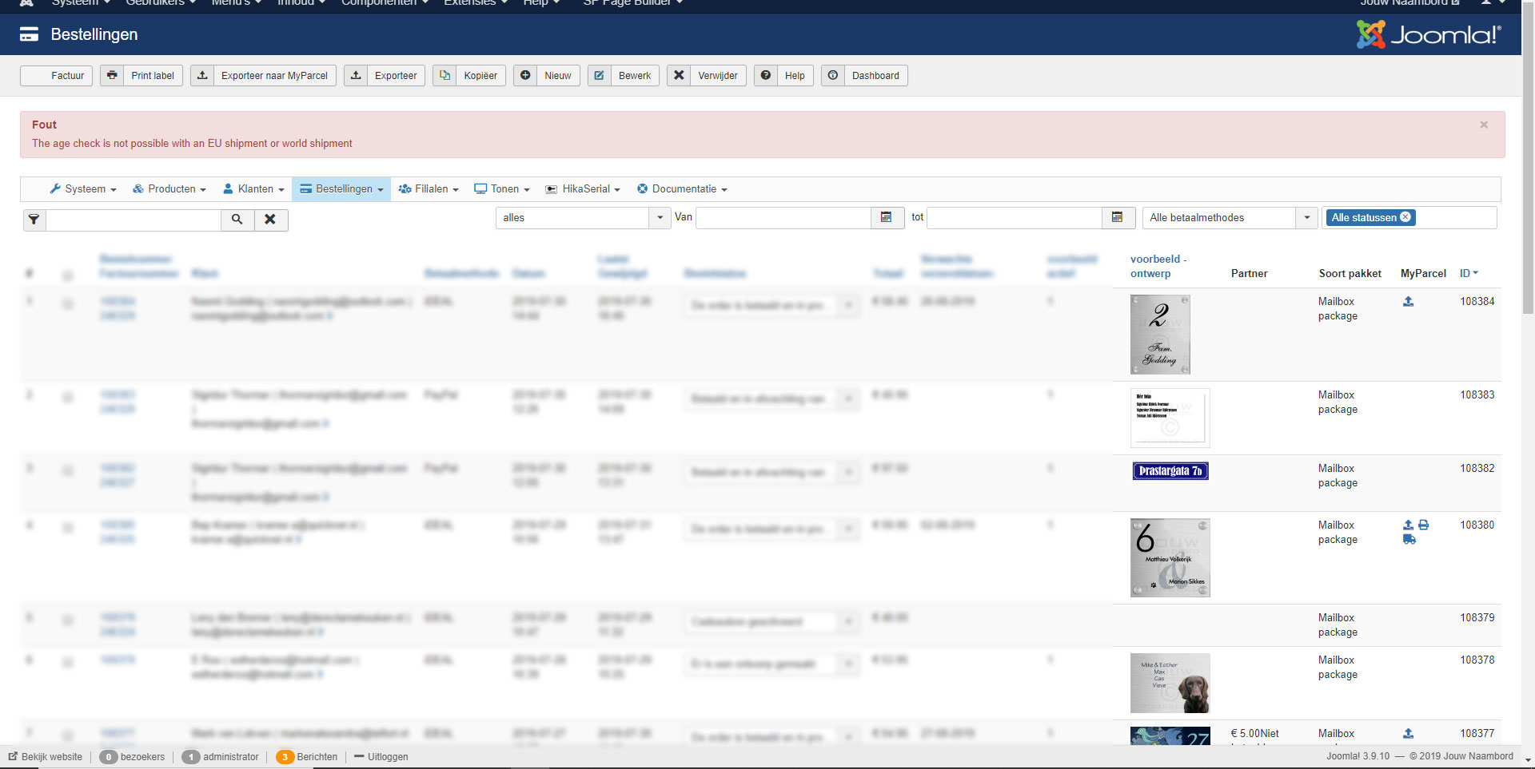Clear the search with the X icon
Image resolution: width=1535 pixels, height=769 pixels.
point(270,220)
